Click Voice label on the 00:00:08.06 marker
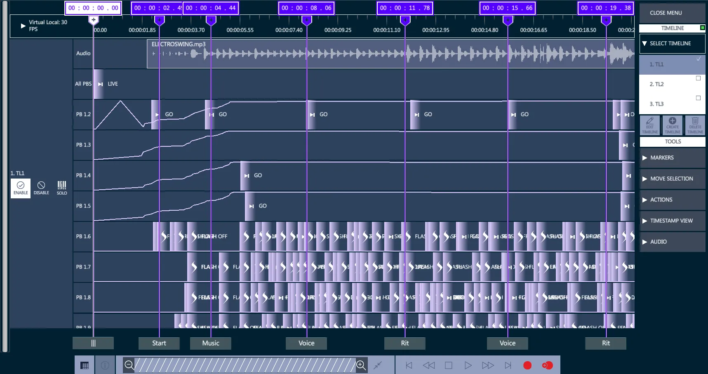This screenshot has width=708, height=374. click(306, 343)
